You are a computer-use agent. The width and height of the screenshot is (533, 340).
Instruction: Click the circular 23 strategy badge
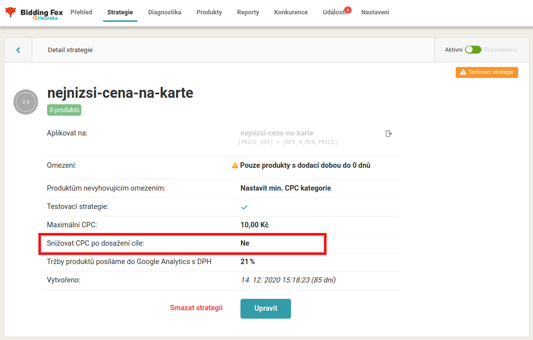coord(26,102)
